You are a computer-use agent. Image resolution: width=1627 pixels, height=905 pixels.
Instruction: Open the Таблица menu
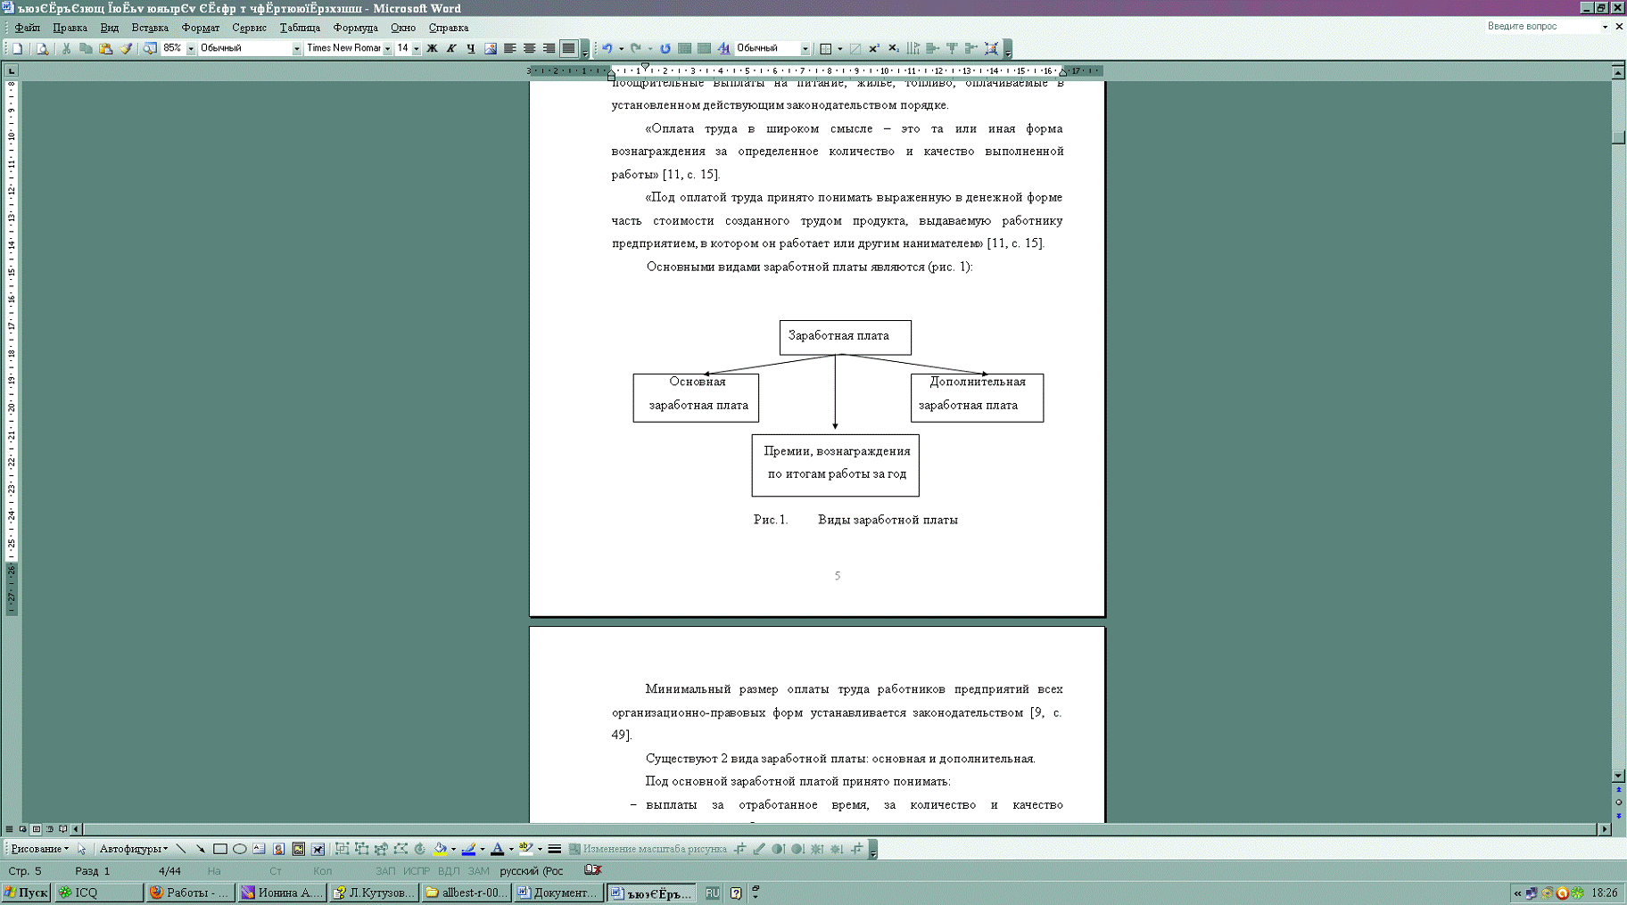click(300, 28)
